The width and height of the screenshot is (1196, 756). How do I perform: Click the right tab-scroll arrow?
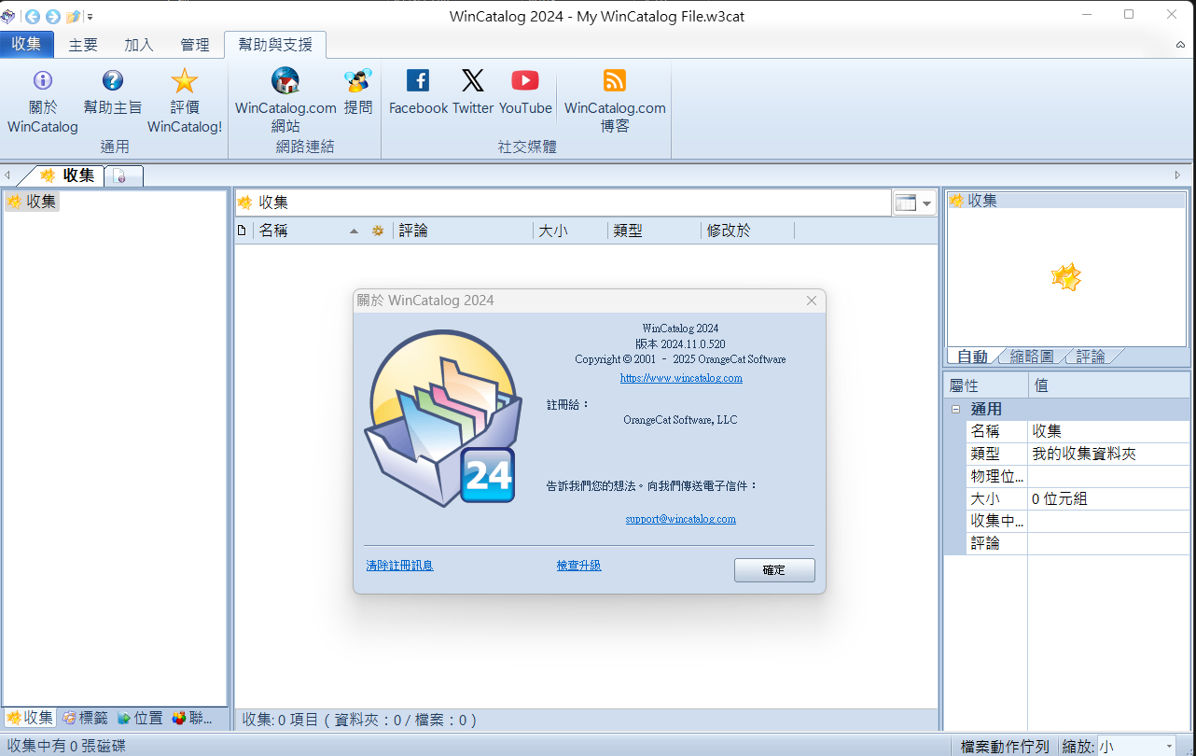pos(1178,175)
